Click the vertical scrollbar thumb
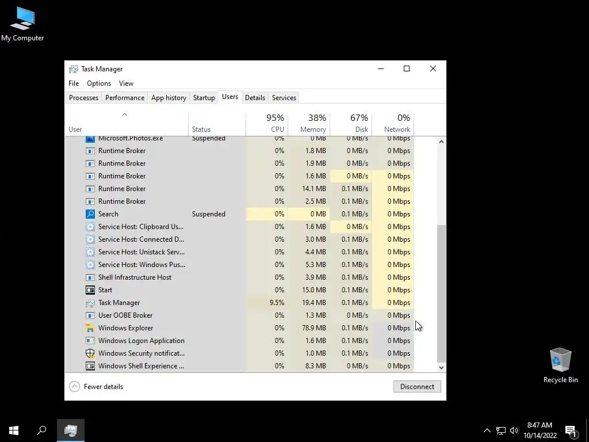The width and height of the screenshot is (589, 442). 441,293
